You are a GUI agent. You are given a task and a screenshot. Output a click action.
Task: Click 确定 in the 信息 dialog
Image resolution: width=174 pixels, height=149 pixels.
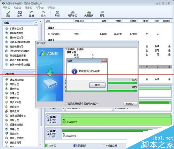pyautogui.click(x=97, y=85)
